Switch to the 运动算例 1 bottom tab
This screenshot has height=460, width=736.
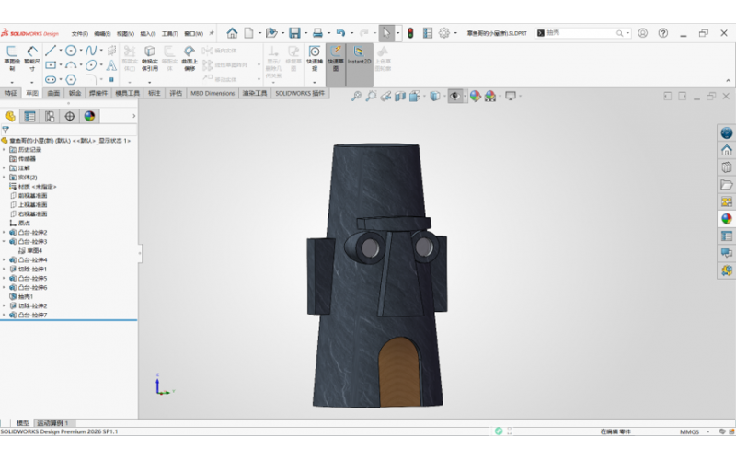click(x=53, y=423)
